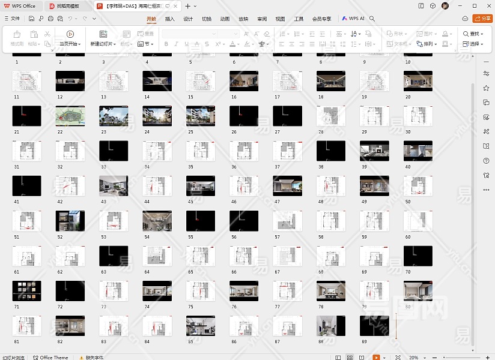This screenshot has height=360, width=495.
Task: Select slide thumbnail number 22
Action: coord(70,116)
